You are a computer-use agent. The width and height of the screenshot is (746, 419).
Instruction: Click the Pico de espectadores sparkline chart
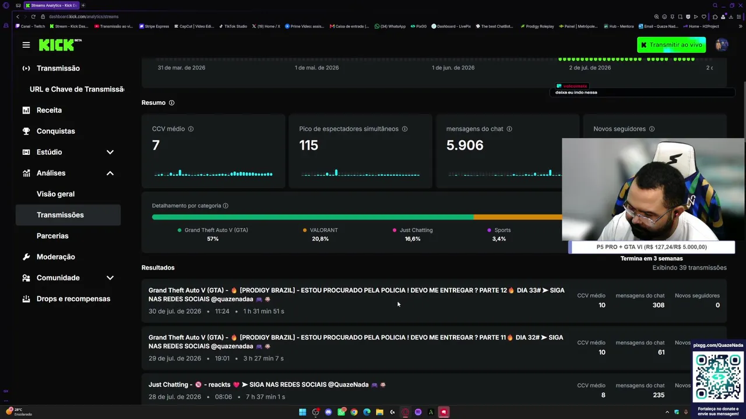click(360, 172)
